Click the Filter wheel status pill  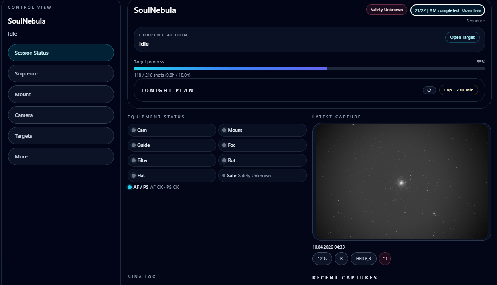[x=172, y=160]
